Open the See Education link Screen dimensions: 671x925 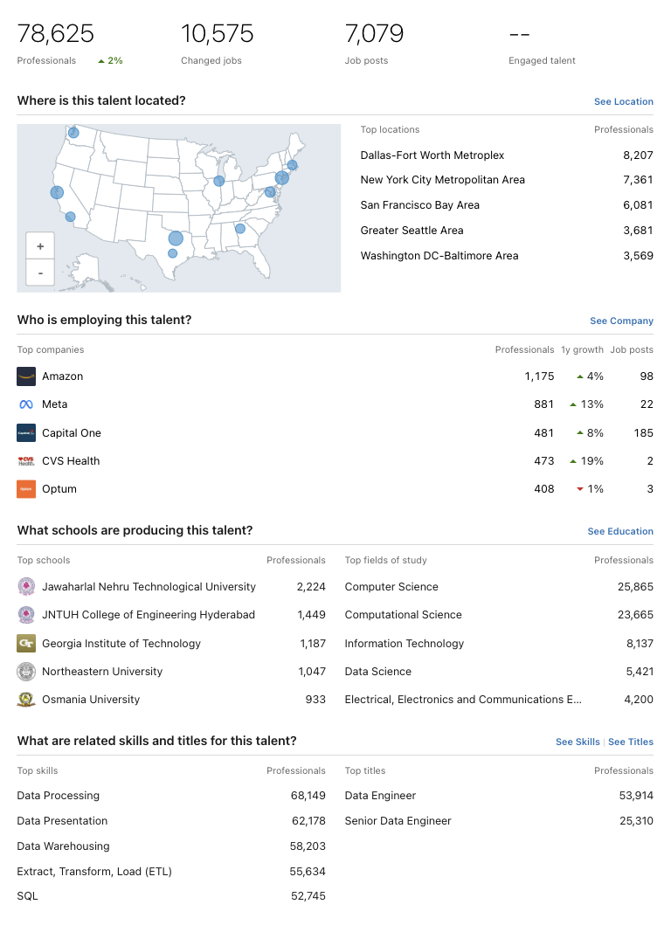620,532
